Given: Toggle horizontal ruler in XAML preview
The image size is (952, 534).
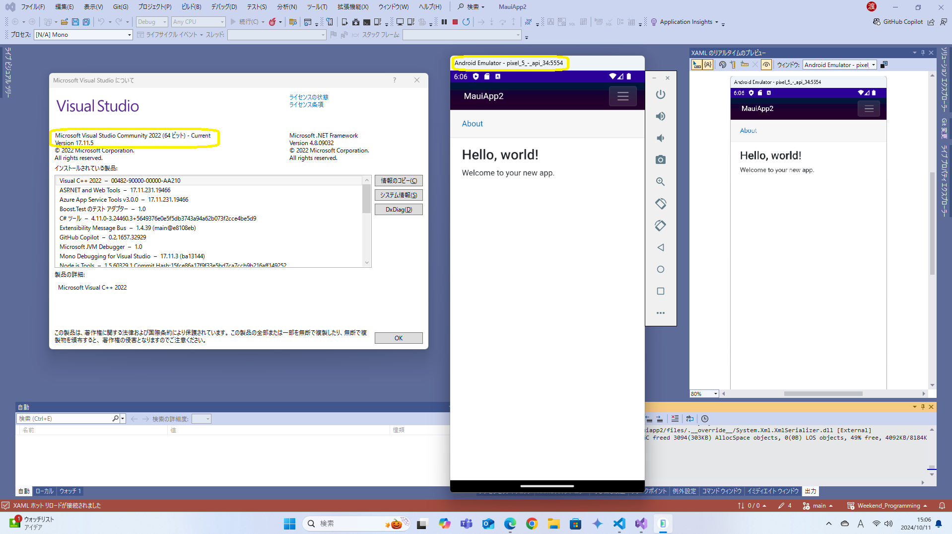Looking at the screenshot, I should 745,65.
